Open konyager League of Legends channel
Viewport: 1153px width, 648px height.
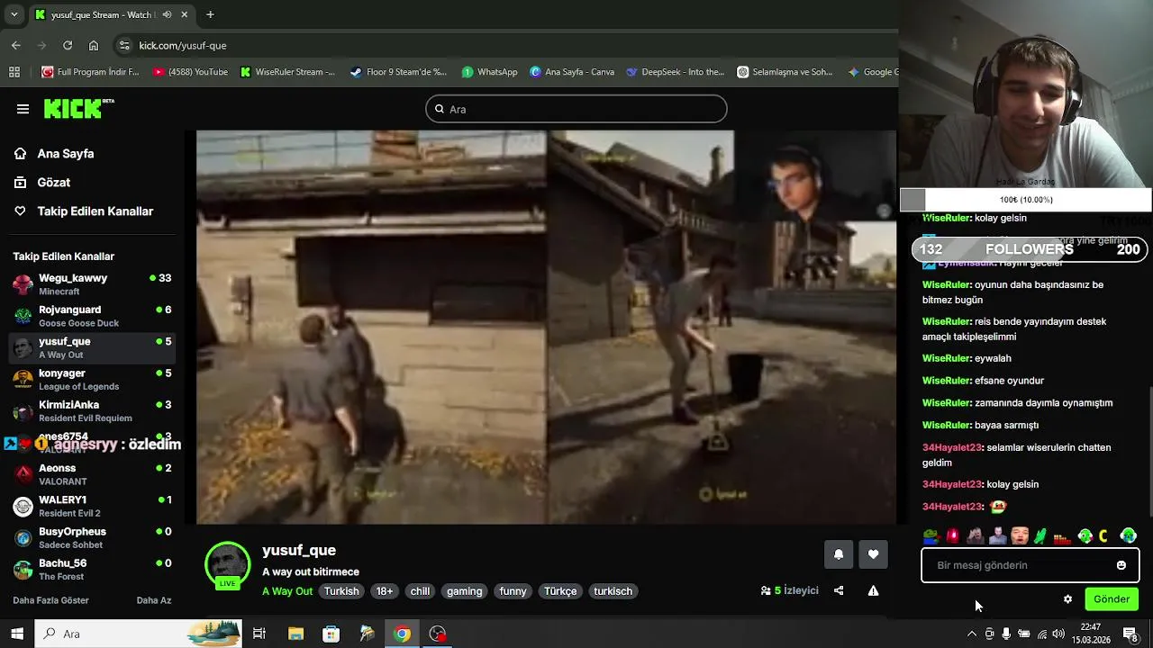91,379
